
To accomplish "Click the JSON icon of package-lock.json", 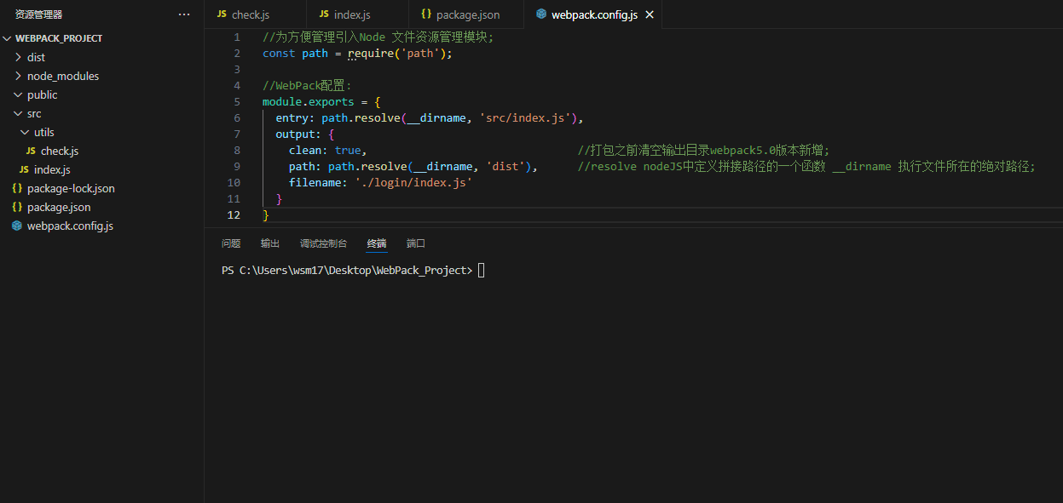I will click(x=16, y=188).
